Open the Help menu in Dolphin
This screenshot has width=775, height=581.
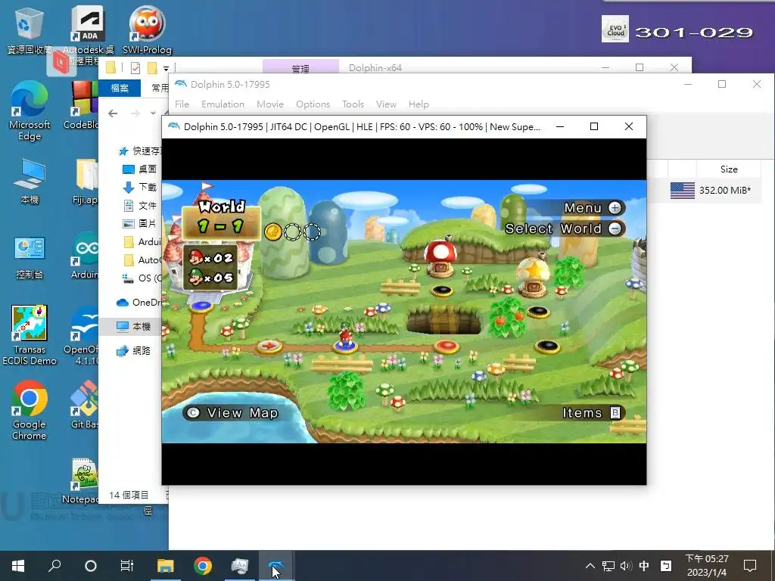pyautogui.click(x=419, y=104)
